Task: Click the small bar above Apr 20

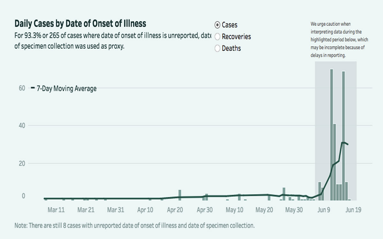Action: 180,195
